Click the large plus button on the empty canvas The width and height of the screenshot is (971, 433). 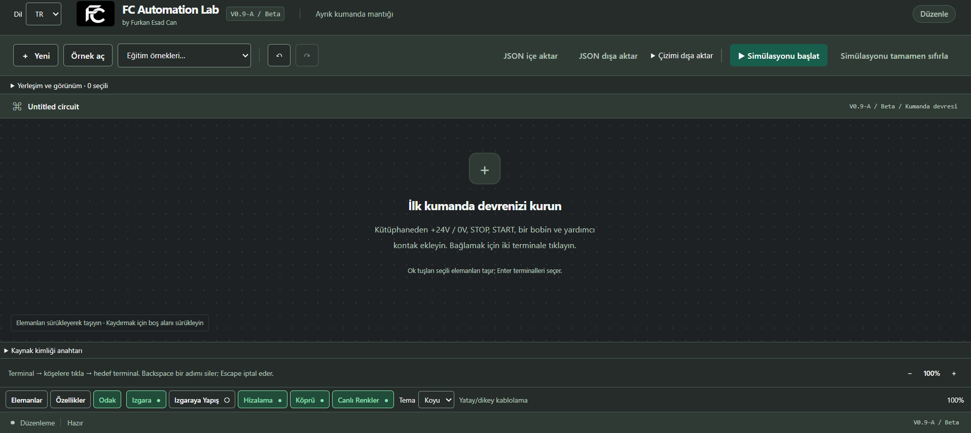[485, 169]
